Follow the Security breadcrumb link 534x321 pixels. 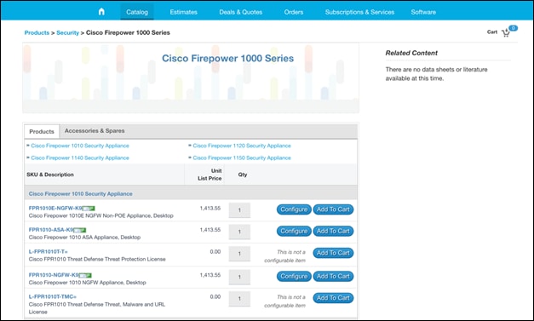click(x=67, y=32)
